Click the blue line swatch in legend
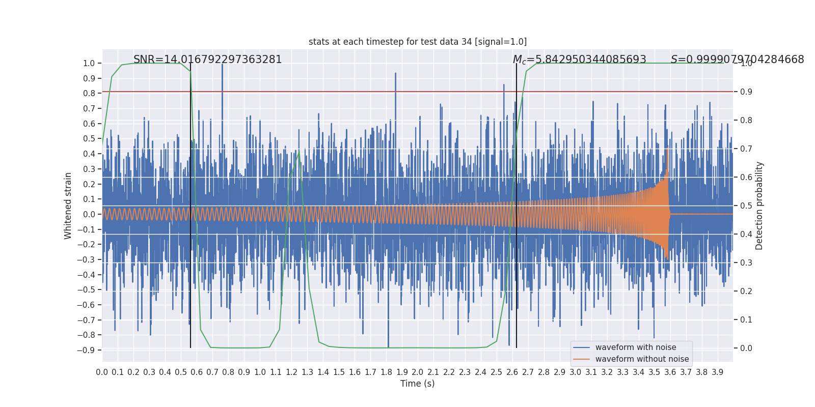The width and height of the screenshot is (815, 407). 581,347
